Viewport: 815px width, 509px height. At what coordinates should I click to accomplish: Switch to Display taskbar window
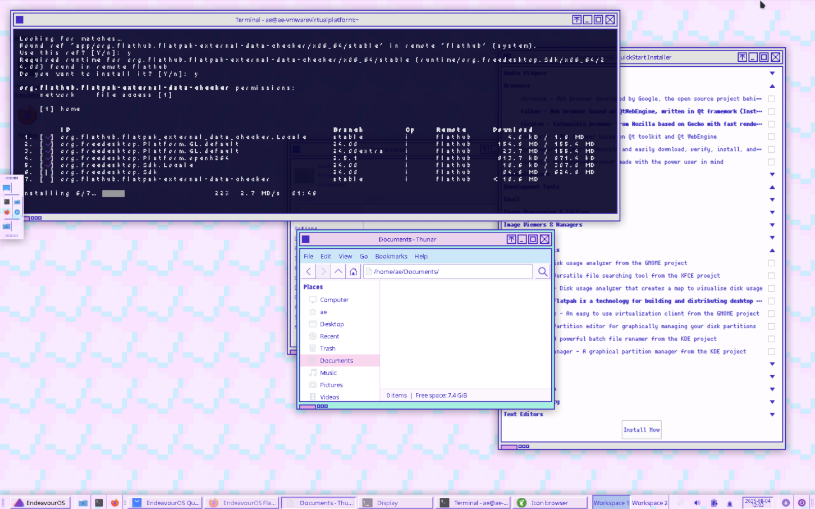click(395, 503)
